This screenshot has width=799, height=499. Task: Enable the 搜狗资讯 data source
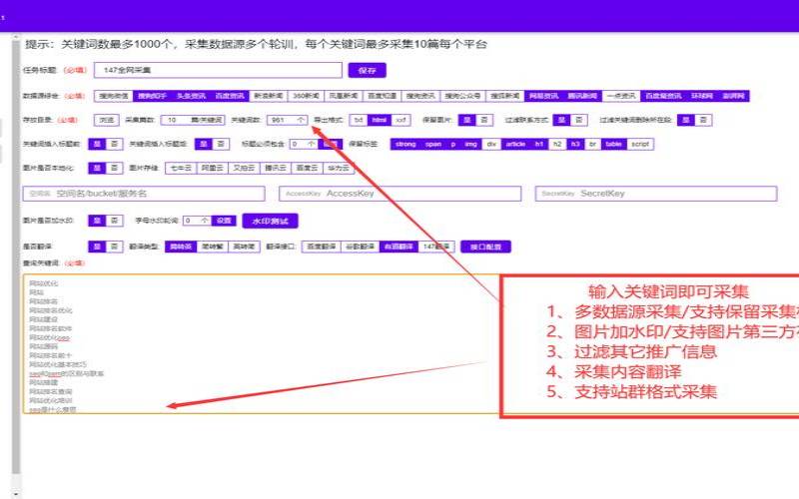(420, 96)
